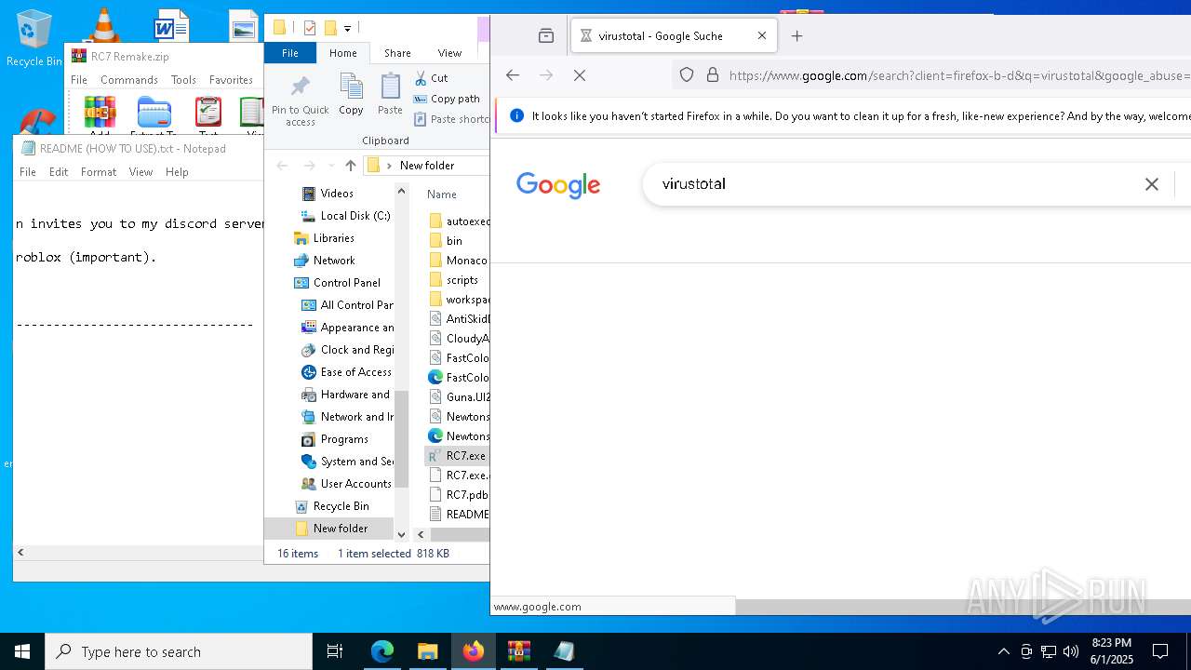Click the Firefox address bar URL
The width and height of the screenshot is (1191, 670).
coord(958,75)
